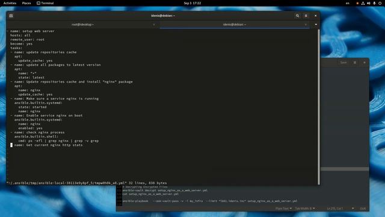Close the text editor window
Screen dimensions: 385x217
(365, 63)
